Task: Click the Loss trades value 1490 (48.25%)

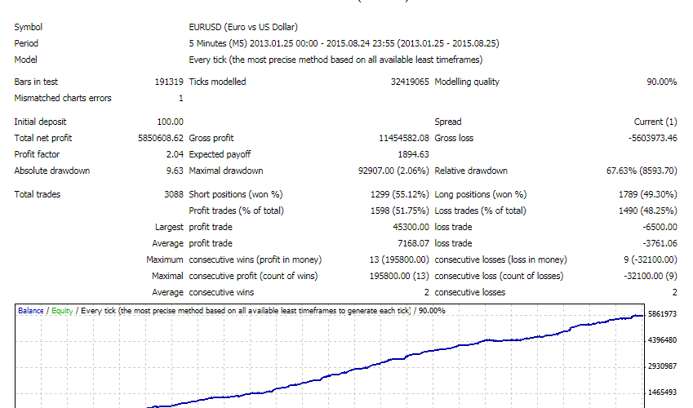Action: pyautogui.click(x=648, y=211)
